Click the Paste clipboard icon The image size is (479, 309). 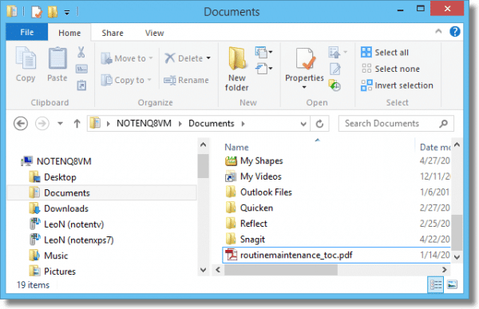[57, 58]
